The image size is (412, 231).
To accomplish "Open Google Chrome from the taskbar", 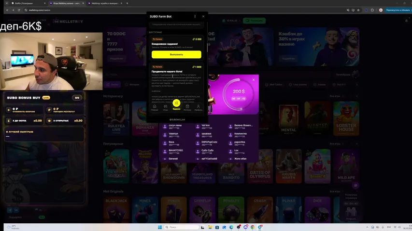I will click(x=253, y=227).
